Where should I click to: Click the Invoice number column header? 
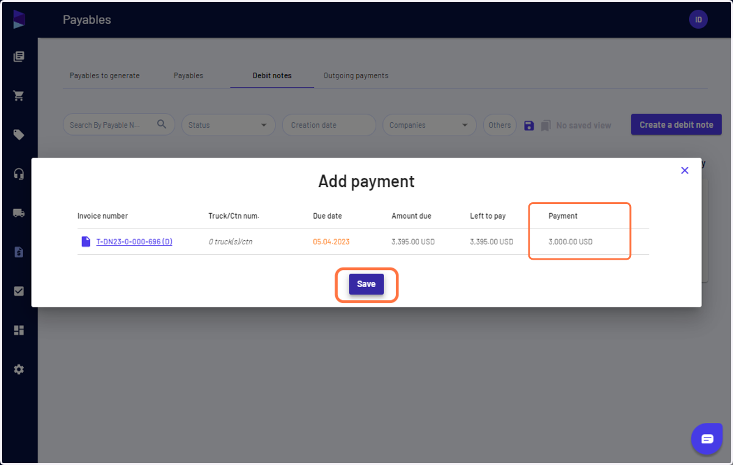(x=103, y=216)
